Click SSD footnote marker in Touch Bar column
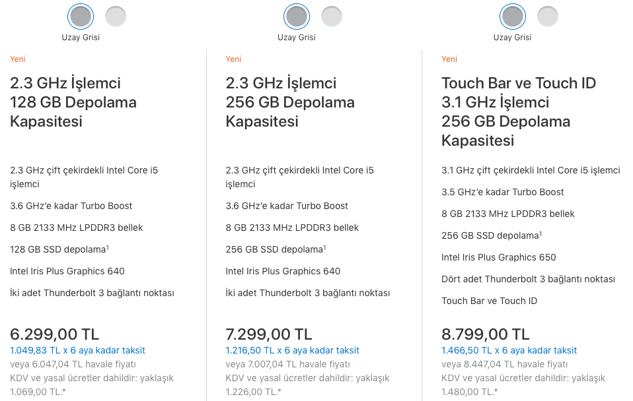 [x=540, y=233]
